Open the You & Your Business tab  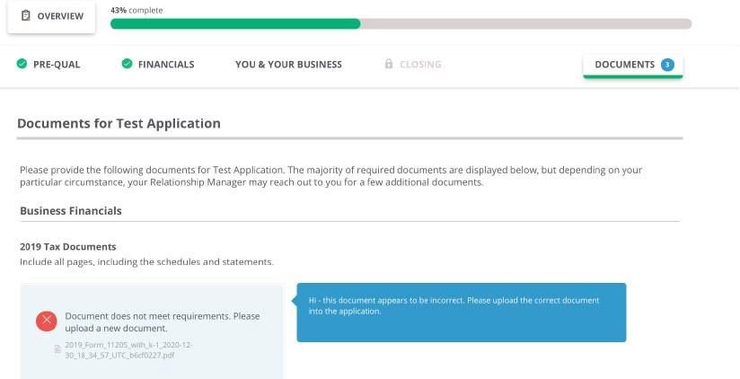288,64
